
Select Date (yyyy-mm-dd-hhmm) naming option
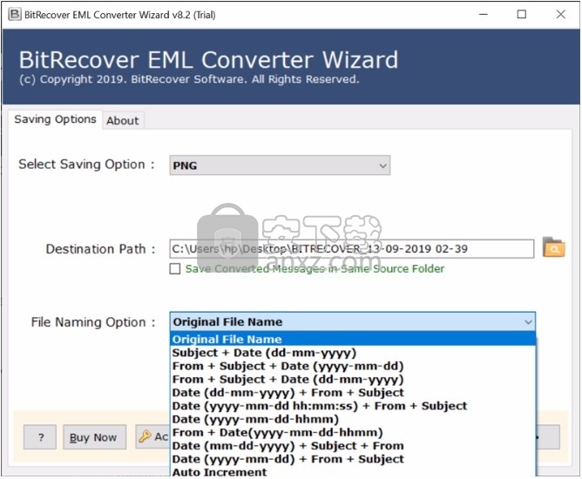352,419
